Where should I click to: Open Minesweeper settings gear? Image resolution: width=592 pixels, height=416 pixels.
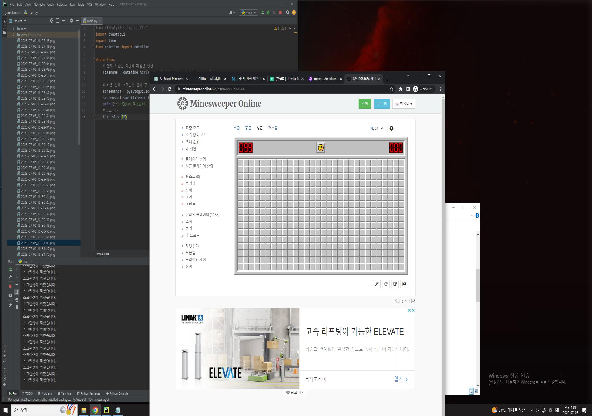click(391, 128)
